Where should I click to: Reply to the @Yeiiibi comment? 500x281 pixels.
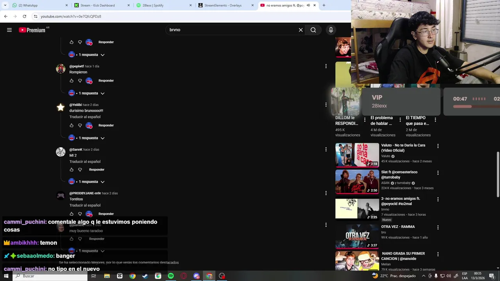[106, 126]
